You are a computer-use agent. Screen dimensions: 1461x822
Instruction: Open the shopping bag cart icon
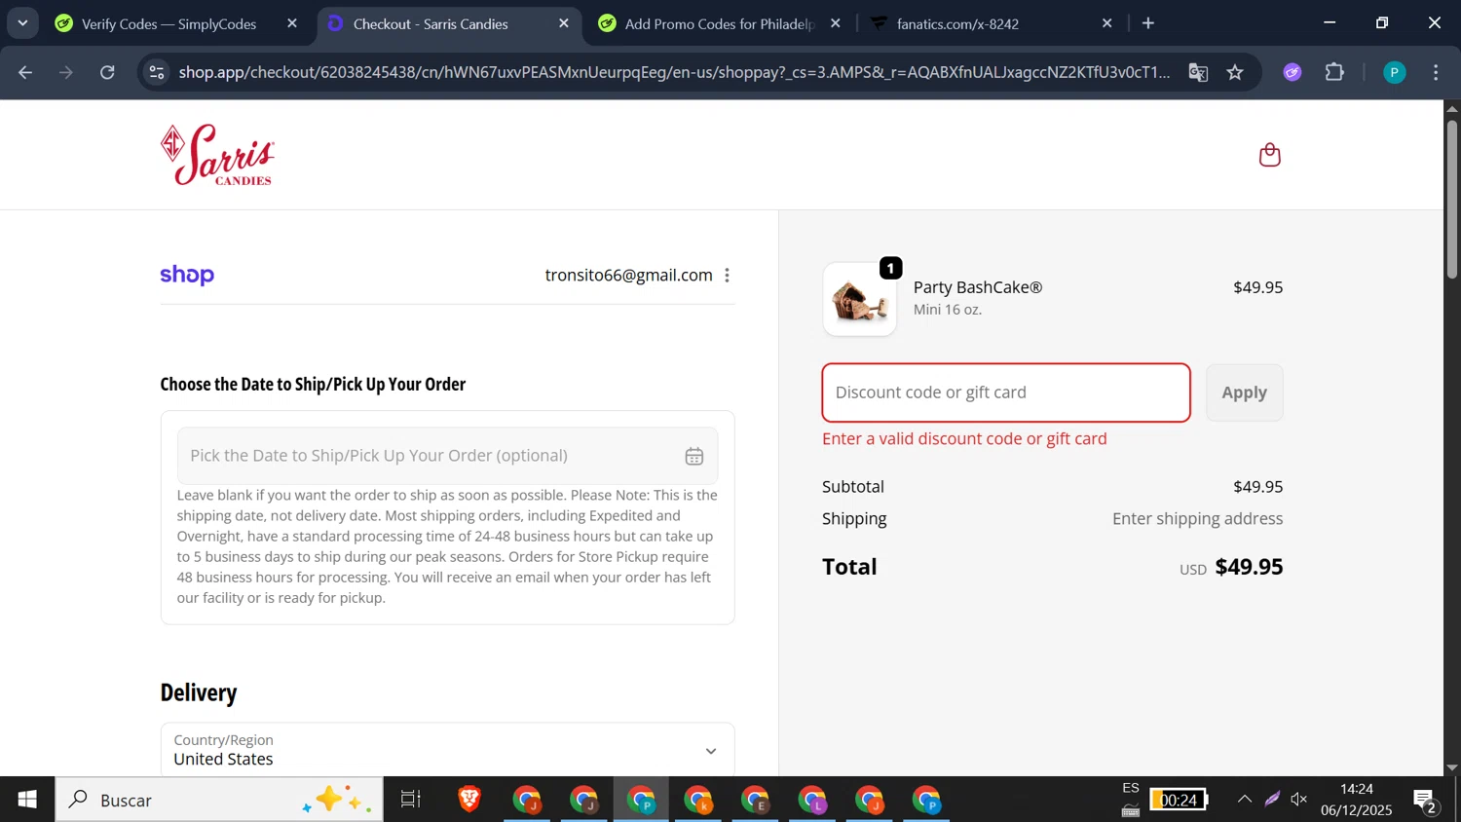1269,155
